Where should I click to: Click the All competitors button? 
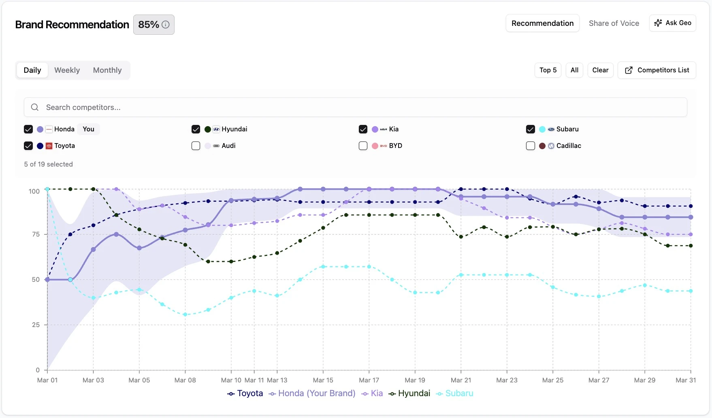[574, 70]
